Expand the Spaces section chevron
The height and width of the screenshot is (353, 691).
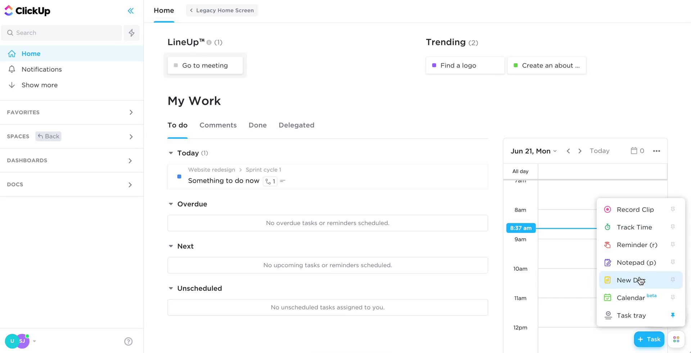131,137
